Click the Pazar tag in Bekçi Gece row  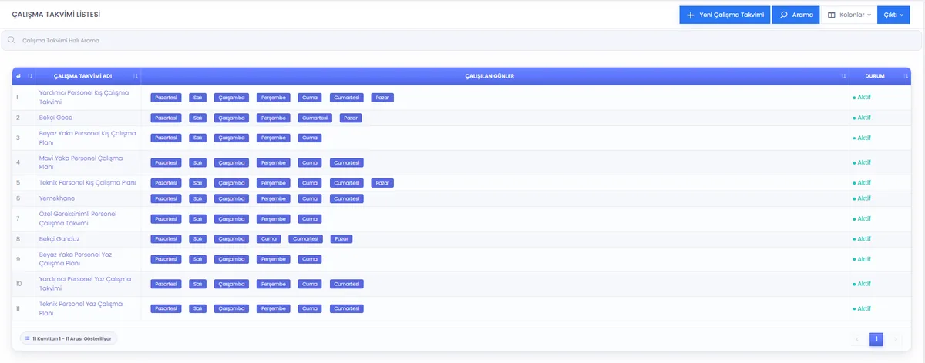[x=351, y=118]
